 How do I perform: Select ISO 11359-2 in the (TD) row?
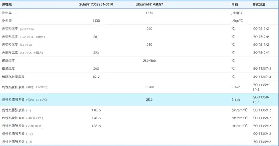tap(262, 142)
